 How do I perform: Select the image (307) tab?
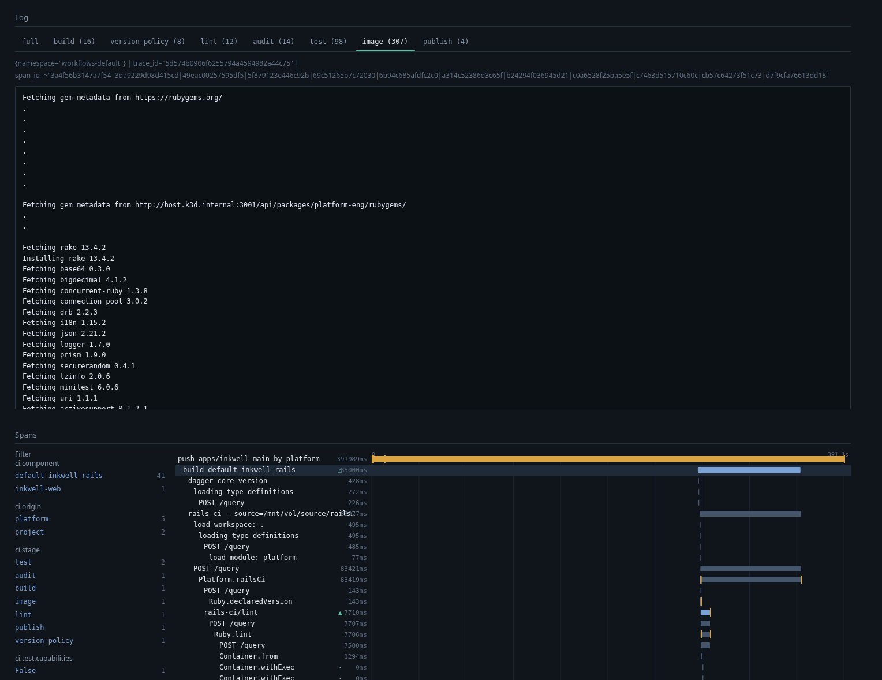(385, 42)
